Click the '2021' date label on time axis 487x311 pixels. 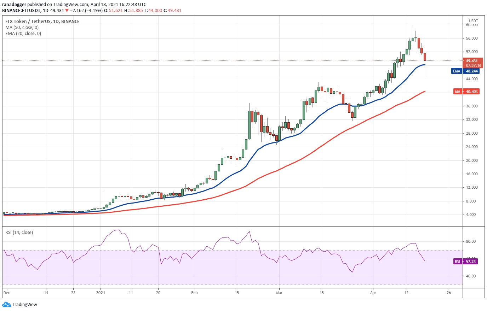pyautogui.click(x=101, y=293)
